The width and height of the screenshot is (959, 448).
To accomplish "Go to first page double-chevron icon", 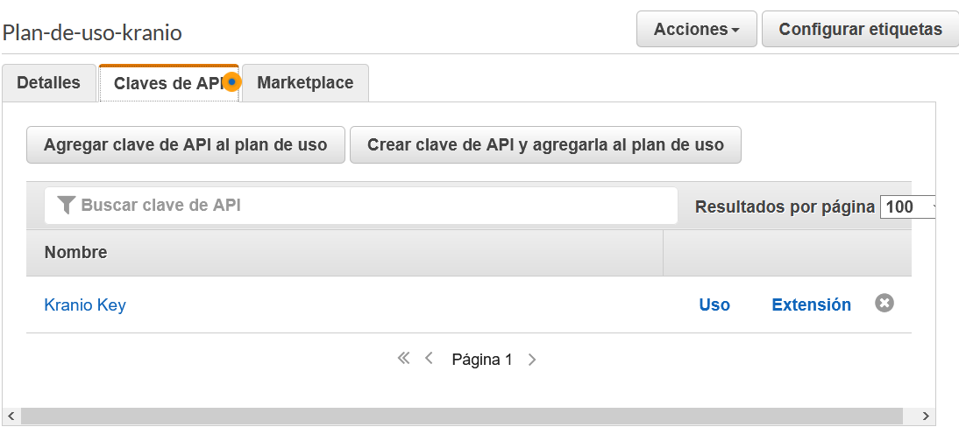I will (403, 359).
